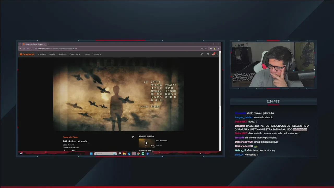This screenshot has height=188, width=334.
Task: Open the tab search dropdown arrow
Action: (x=20, y=44)
